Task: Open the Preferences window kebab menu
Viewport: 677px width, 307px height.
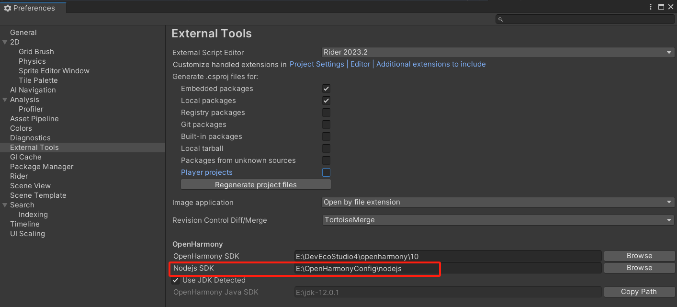Action: tap(651, 7)
